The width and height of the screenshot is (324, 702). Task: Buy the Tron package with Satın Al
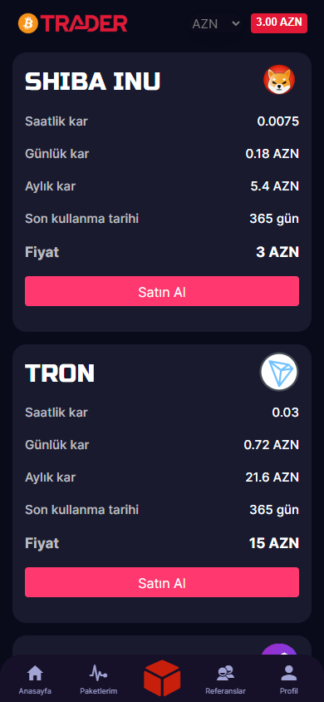pos(162,582)
